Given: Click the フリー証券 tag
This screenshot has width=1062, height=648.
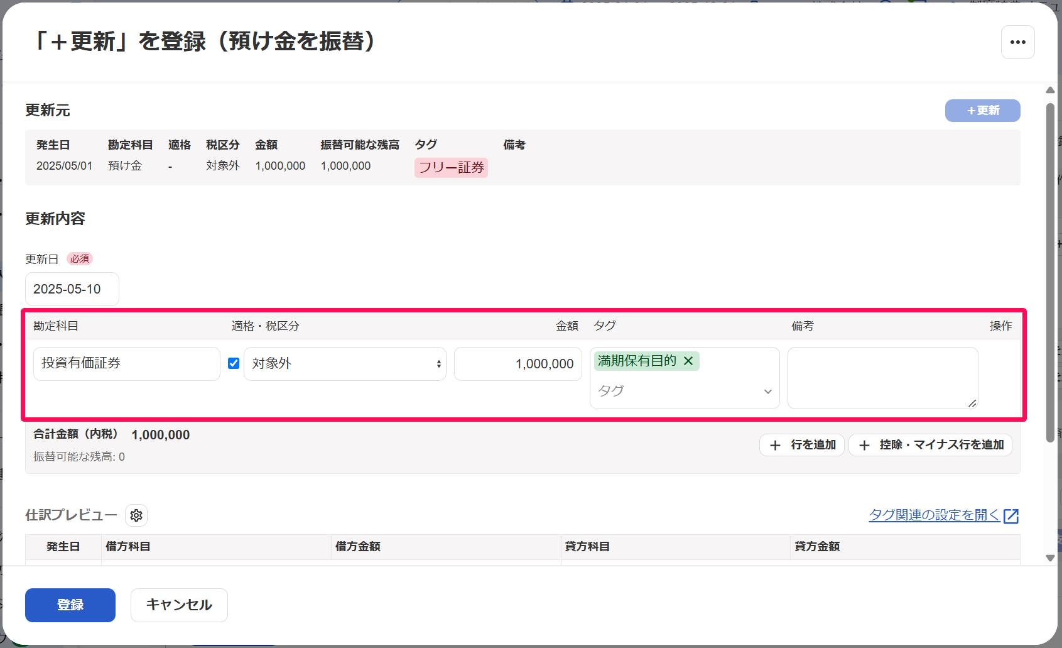Looking at the screenshot, I should coord(451,168).
